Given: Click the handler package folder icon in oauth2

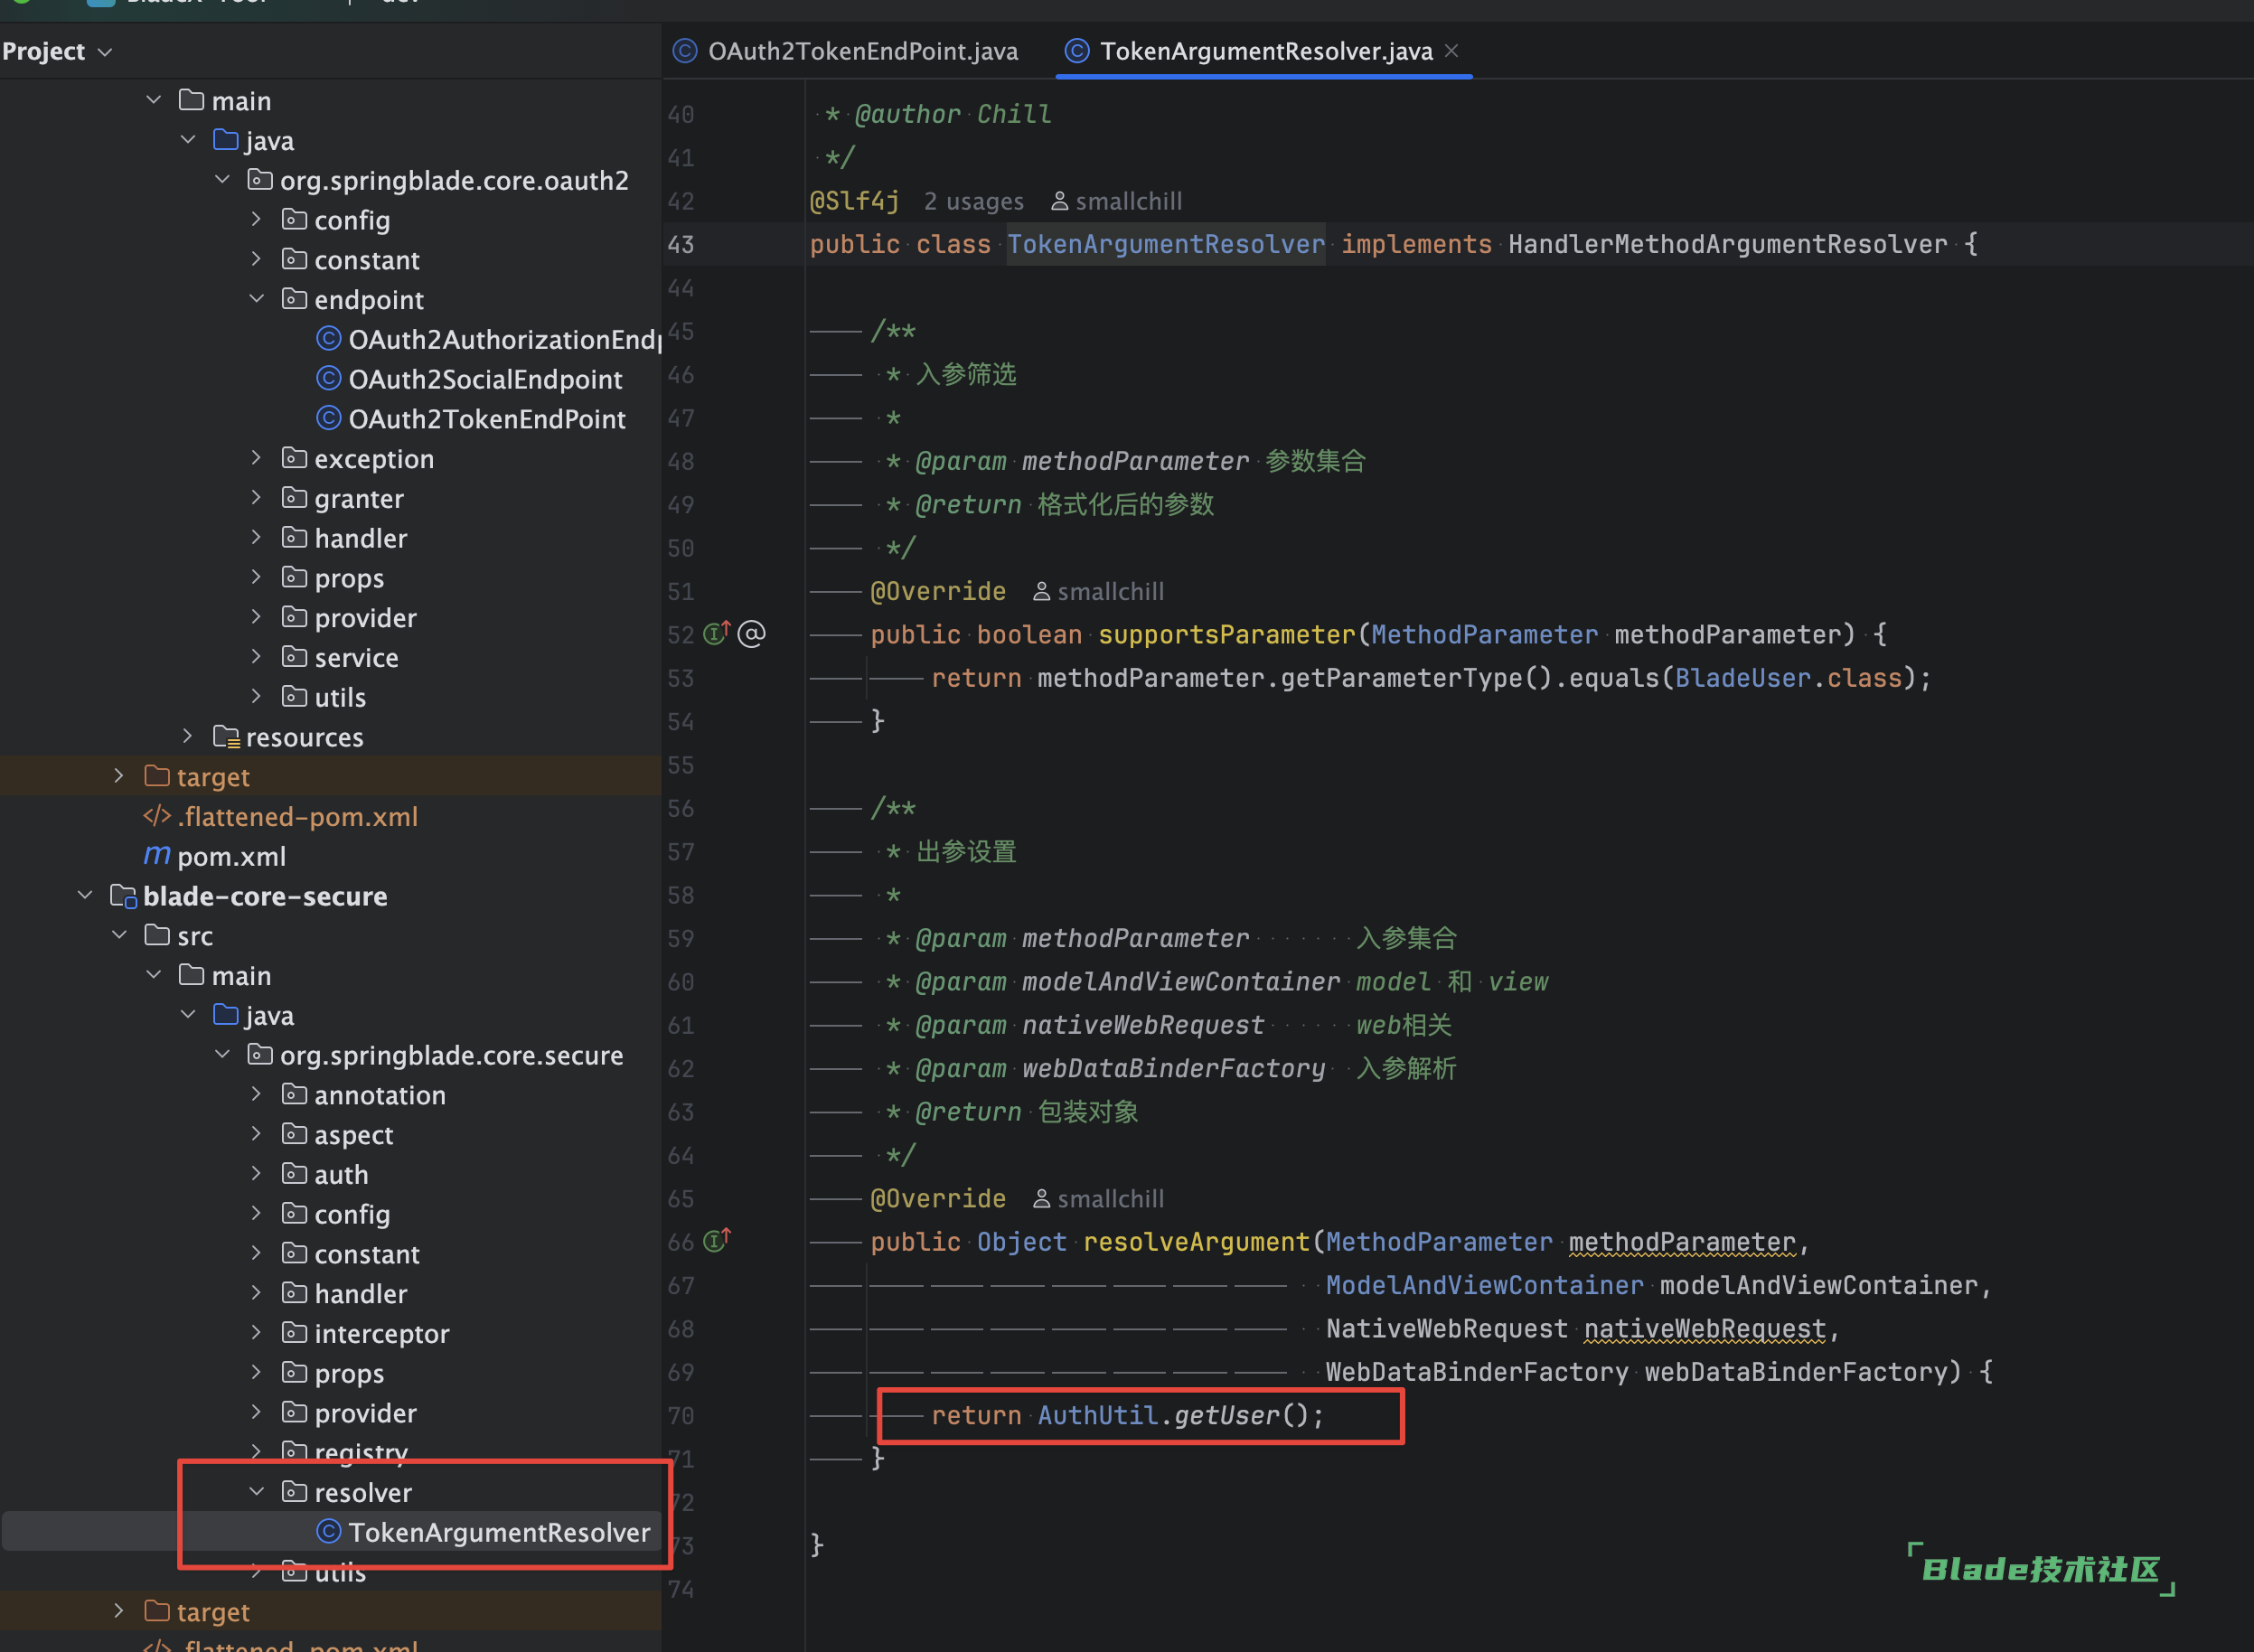Looking at the screenshot, I should tap(294, 538).
